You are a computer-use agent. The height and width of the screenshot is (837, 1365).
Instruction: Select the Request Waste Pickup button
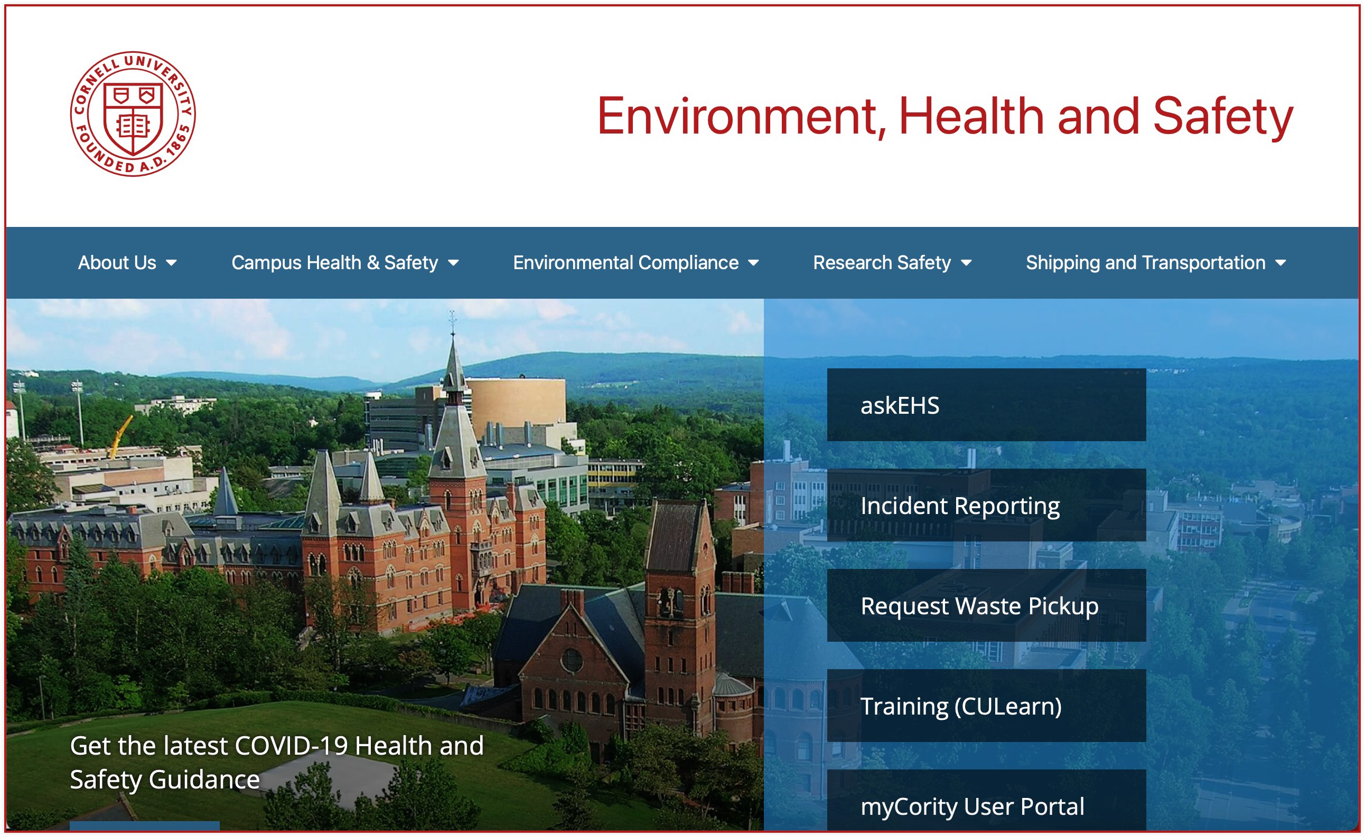click(x=986, y=605)
